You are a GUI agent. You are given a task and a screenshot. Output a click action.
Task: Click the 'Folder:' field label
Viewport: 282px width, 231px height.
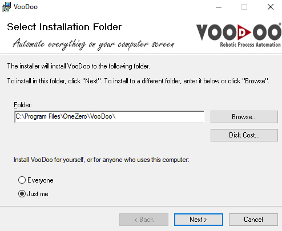click(x=23, y=105)
